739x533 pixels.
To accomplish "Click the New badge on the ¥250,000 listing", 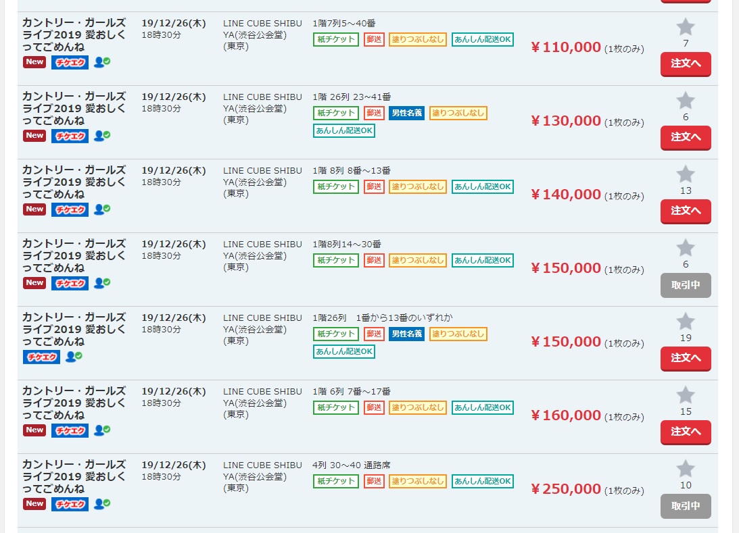I will point(34,503).
